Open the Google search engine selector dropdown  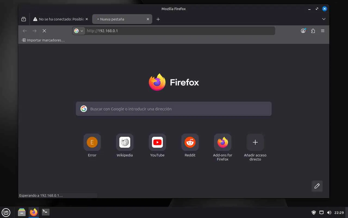[79, 31]
